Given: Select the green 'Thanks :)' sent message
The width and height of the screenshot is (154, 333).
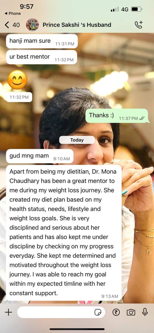Looking at the screenshot, I should point(117,116).
